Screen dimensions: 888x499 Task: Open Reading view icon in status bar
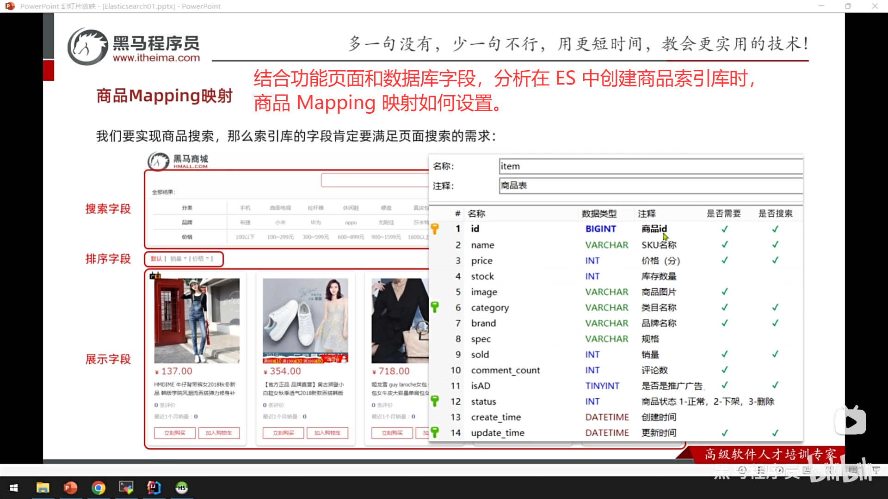[853, 470]
